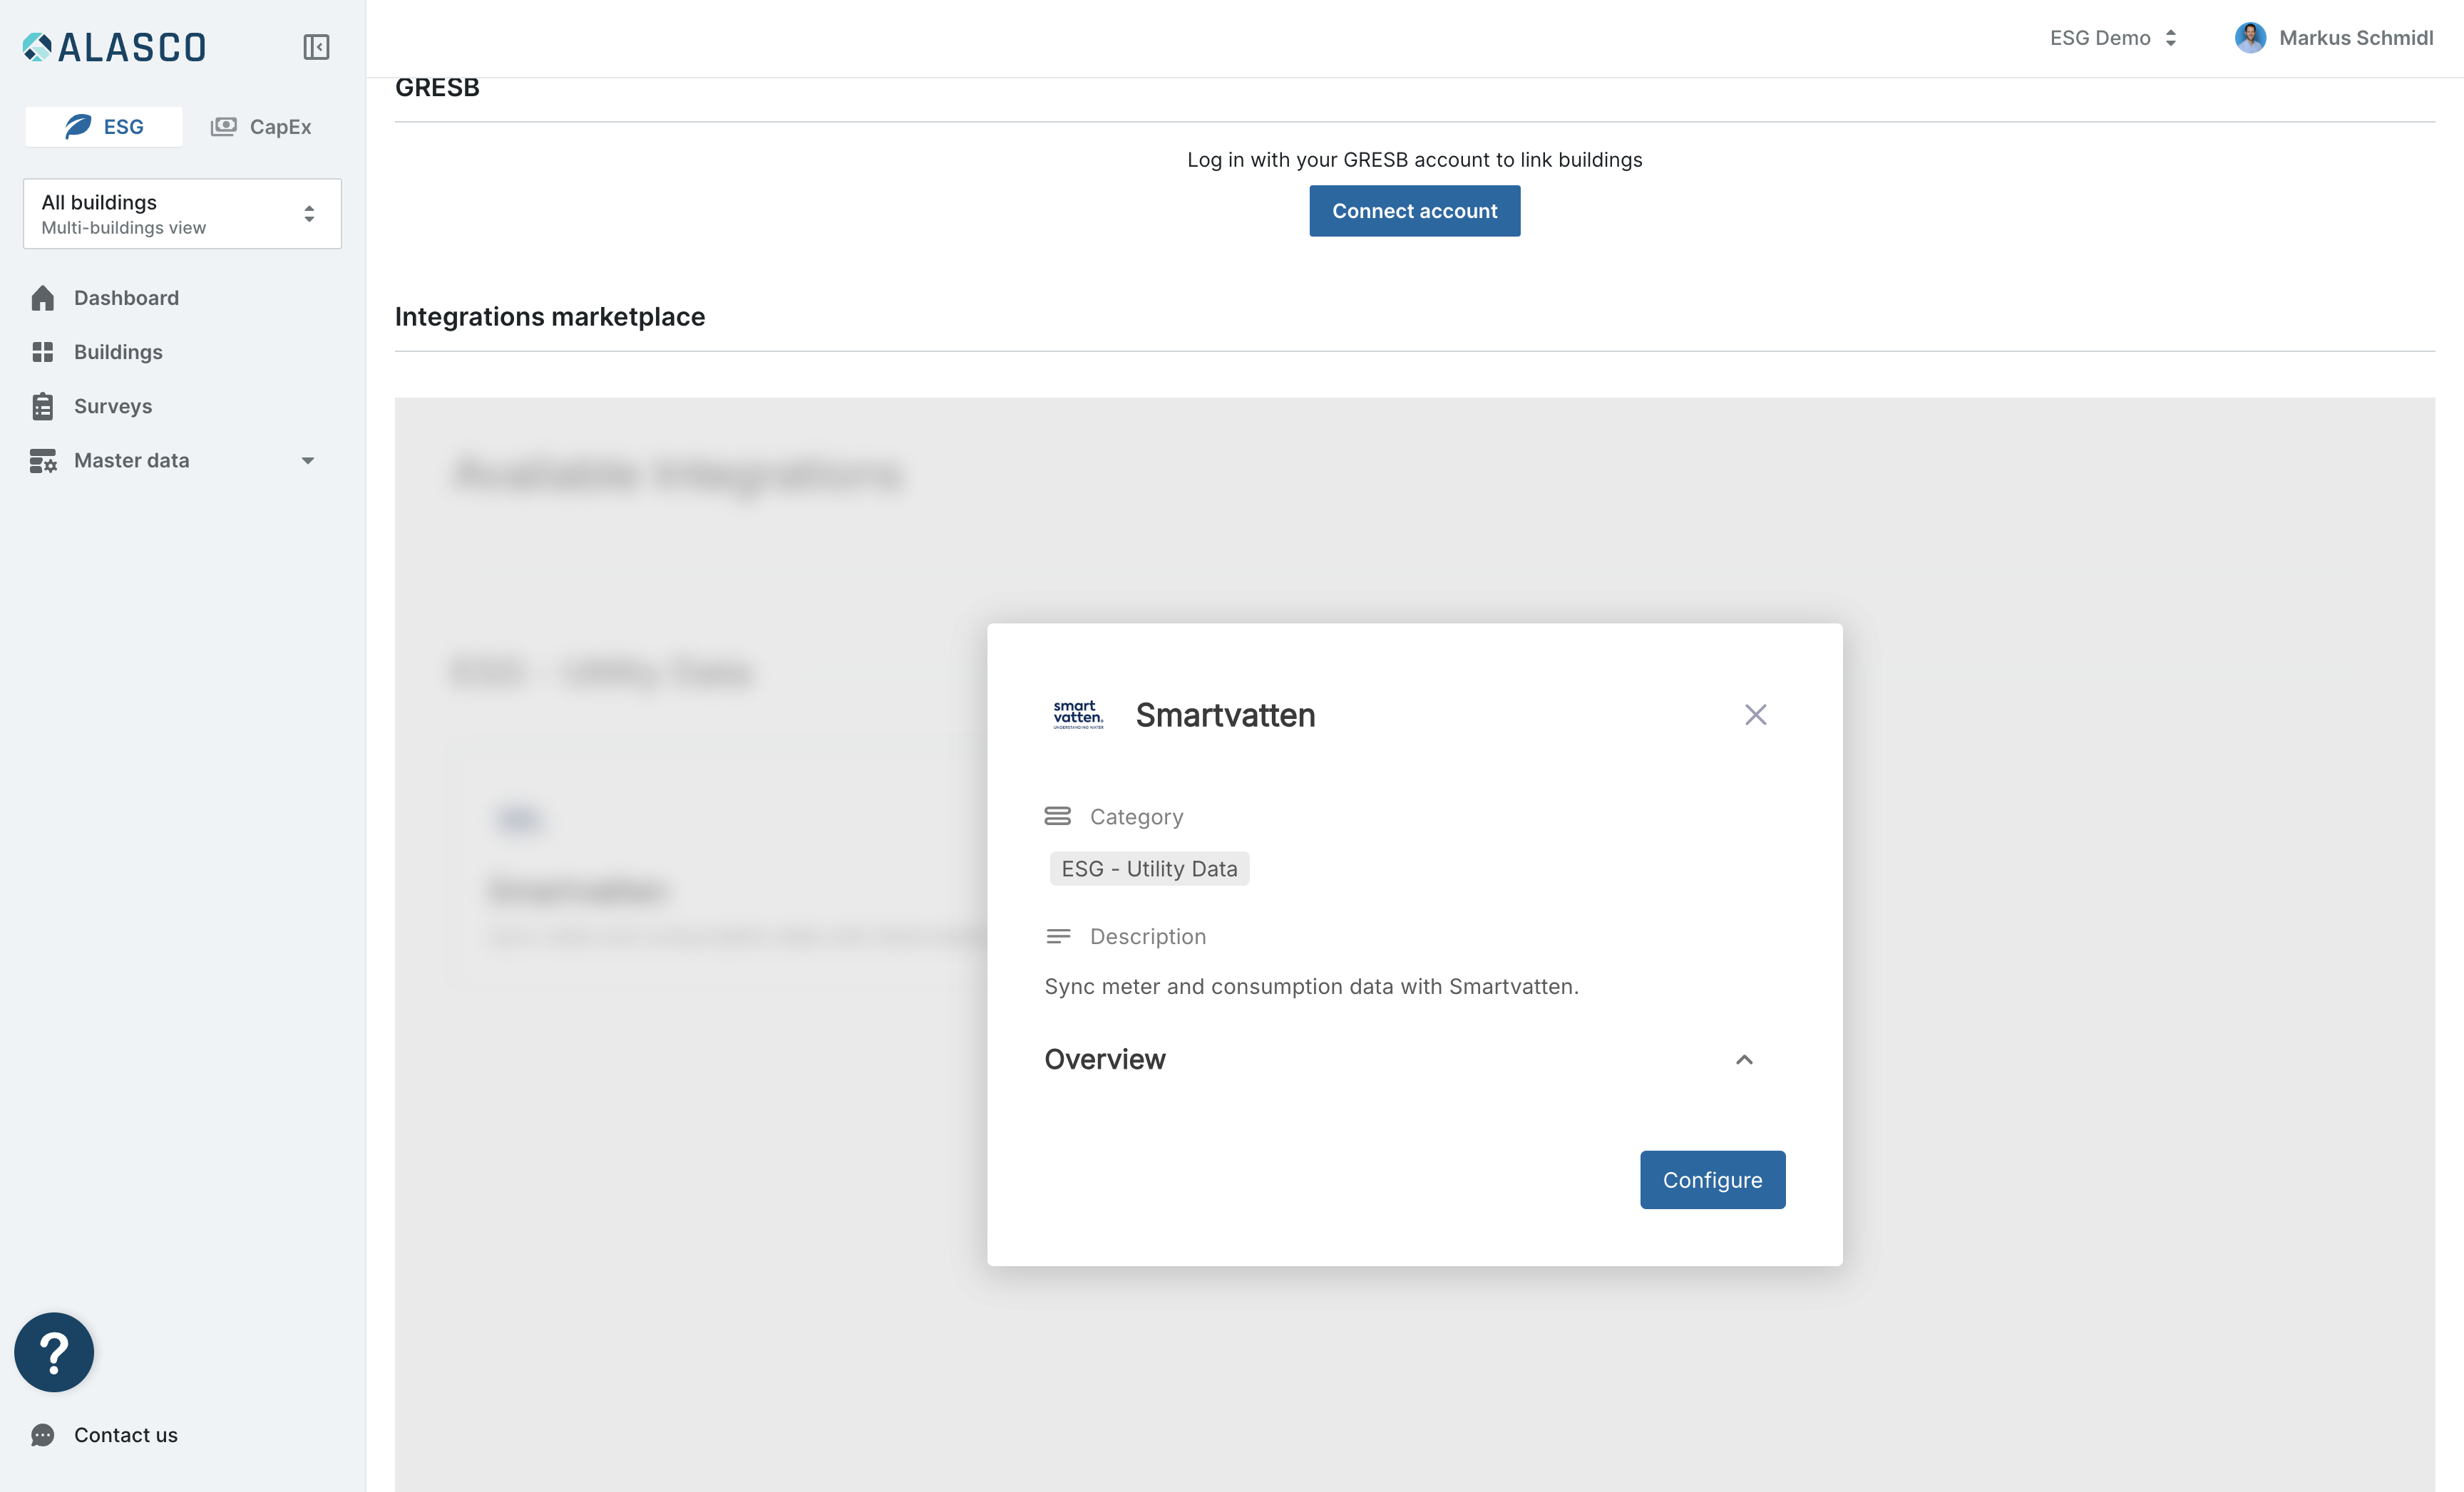This screenshot has width=2464, height=1492.
Task: Click the GRESB section heading
Action: pyautogui.click(x=437, y=88)
